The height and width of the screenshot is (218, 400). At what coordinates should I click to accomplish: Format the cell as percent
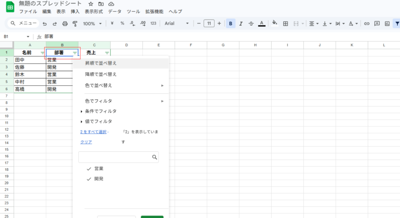[x=122, y=23]
